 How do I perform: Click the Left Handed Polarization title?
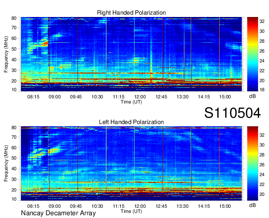(131, 122)
